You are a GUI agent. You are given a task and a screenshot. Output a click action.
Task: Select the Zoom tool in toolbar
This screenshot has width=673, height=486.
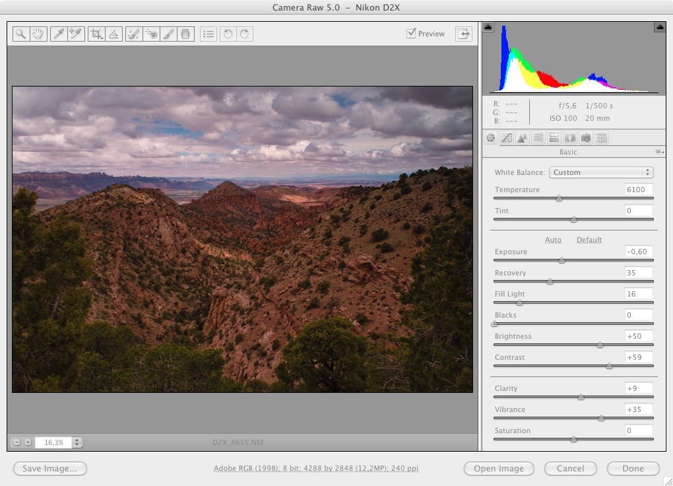pyautogui.click(x=21, y=34)
